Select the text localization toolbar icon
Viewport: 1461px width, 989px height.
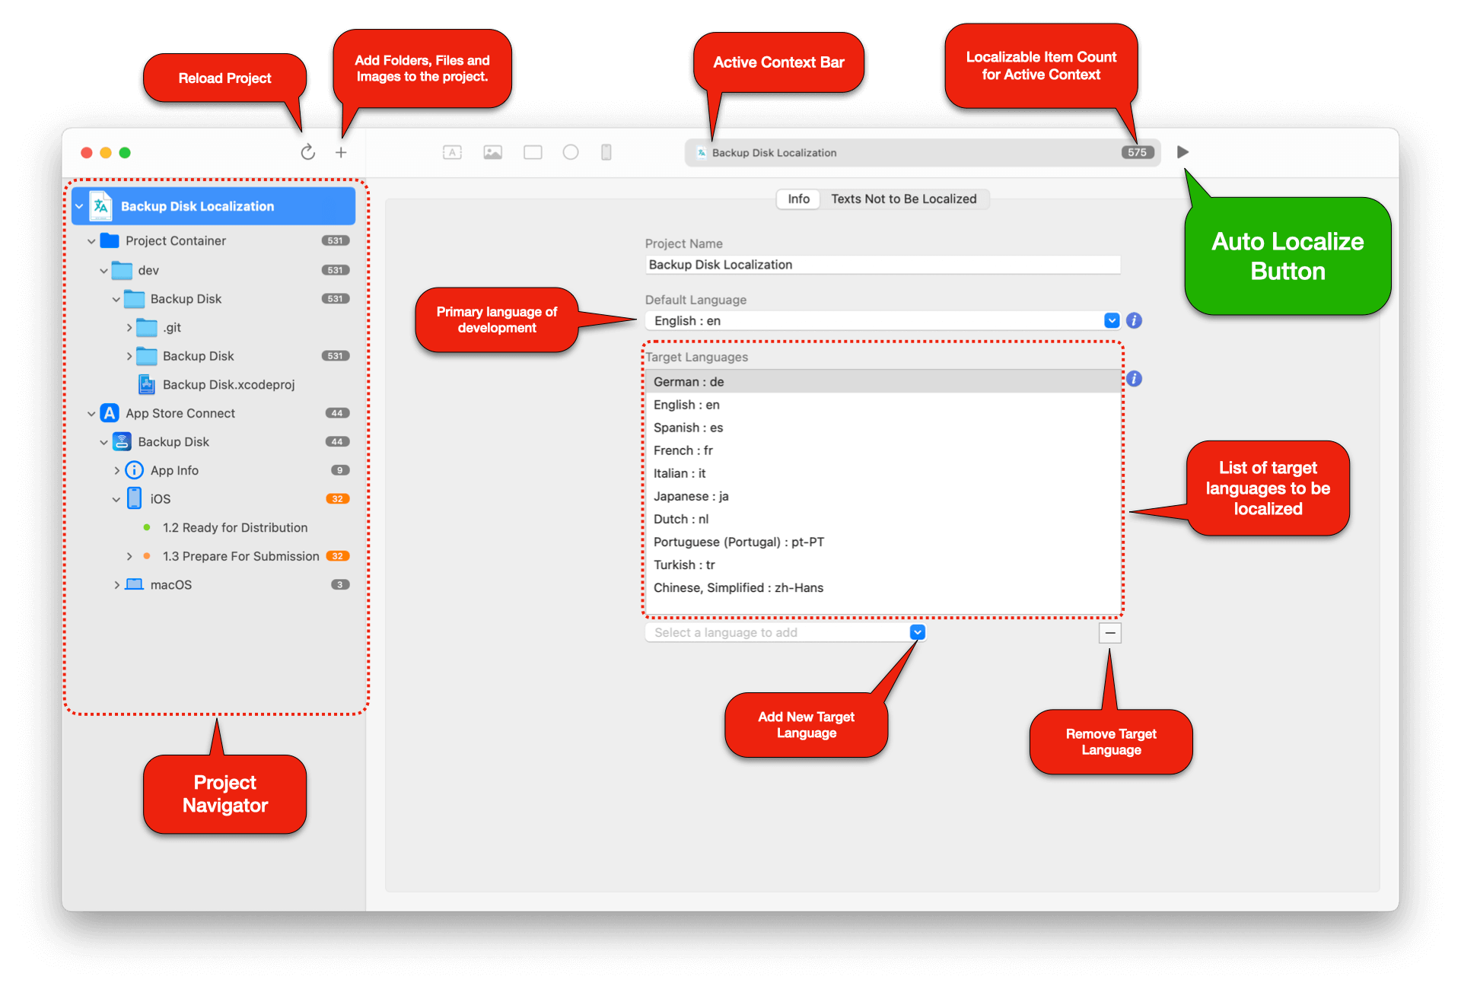click(x=452, y=152)
